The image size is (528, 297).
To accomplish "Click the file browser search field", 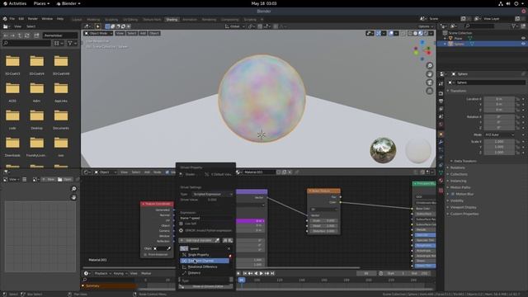I will [27, 43].
